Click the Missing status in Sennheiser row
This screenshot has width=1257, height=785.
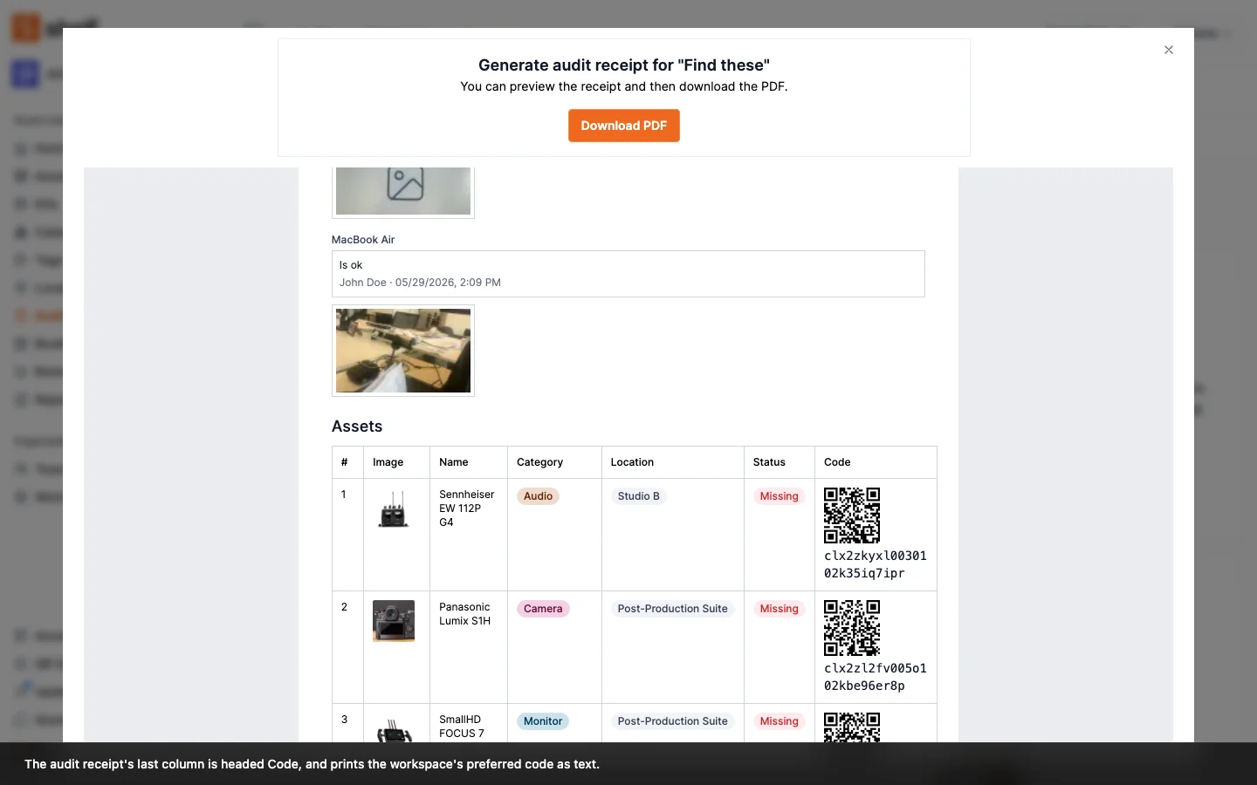tap(779, 496)
